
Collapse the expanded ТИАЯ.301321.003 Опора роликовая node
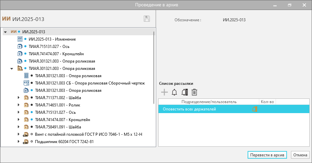12,69
